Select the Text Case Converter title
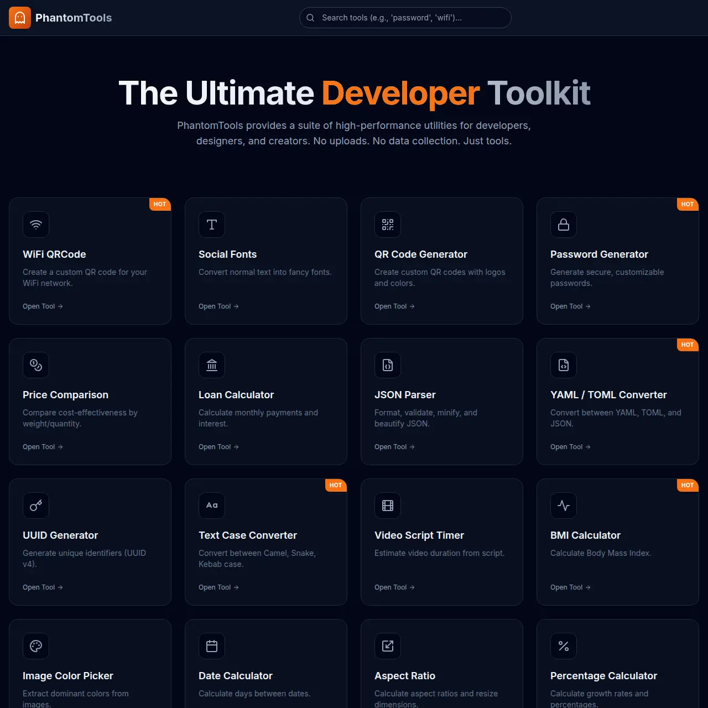Screen dimensions: 708x708 coord(248,535)
